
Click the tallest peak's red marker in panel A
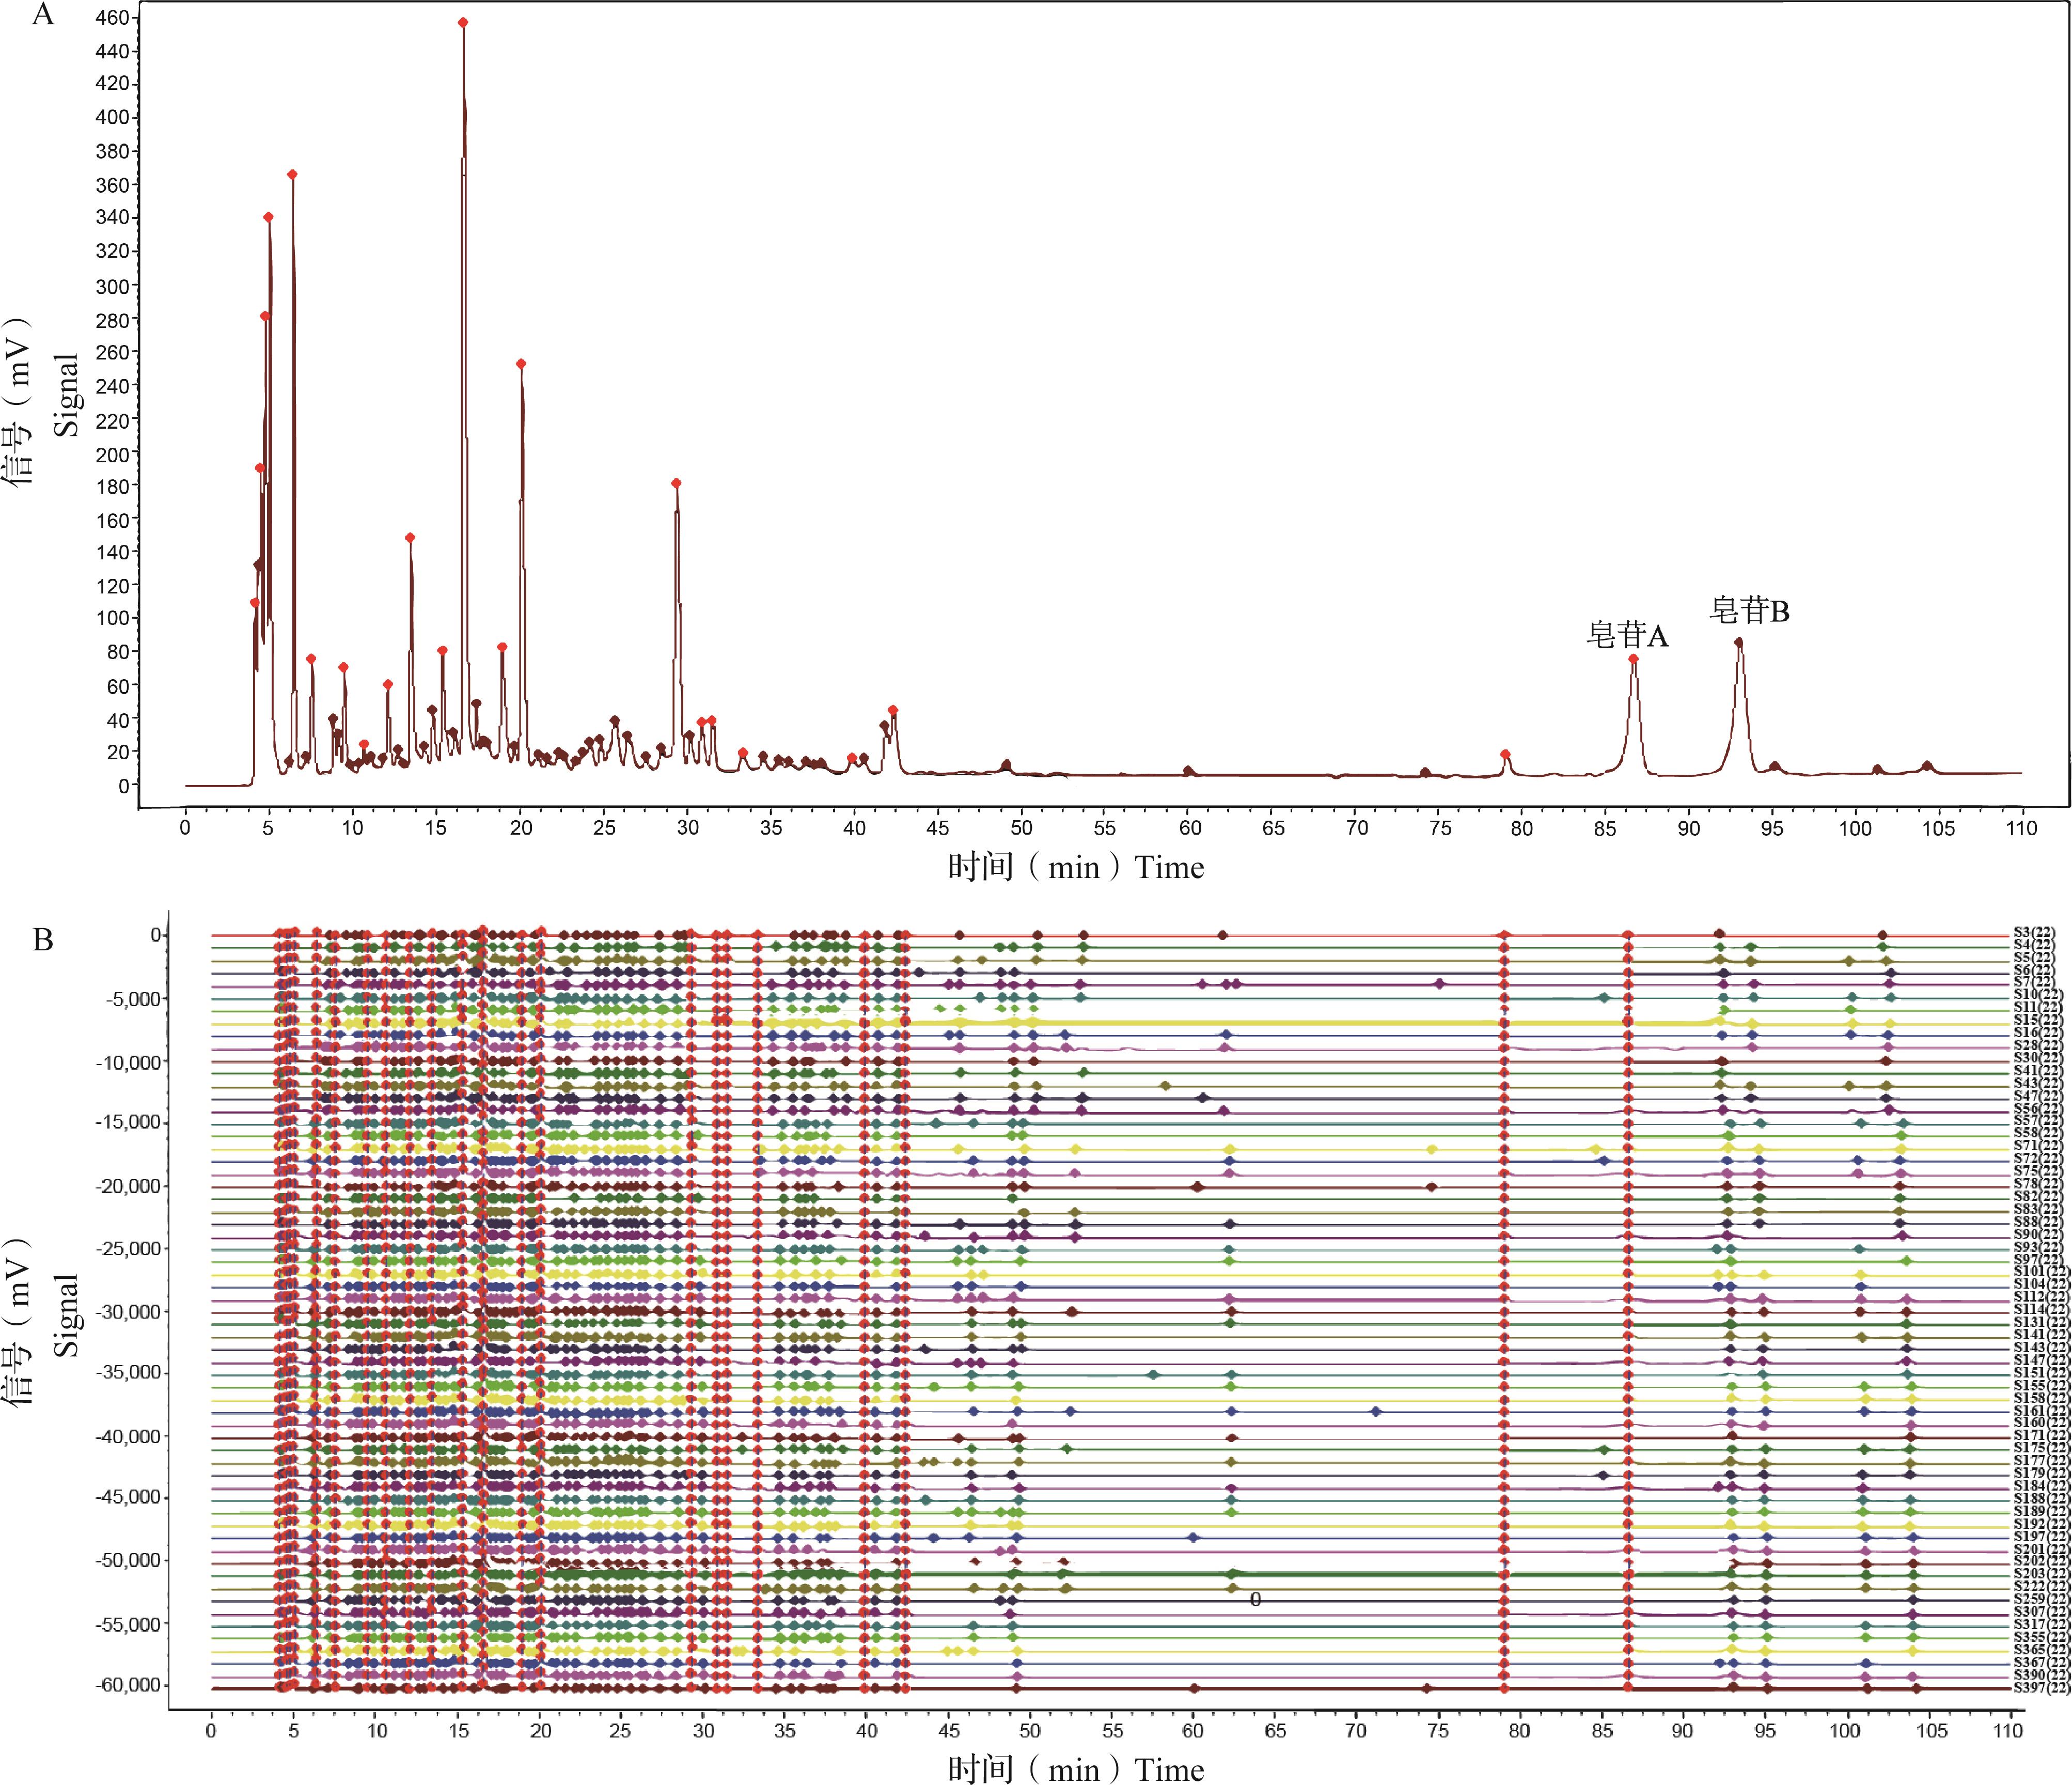(463, 22)
